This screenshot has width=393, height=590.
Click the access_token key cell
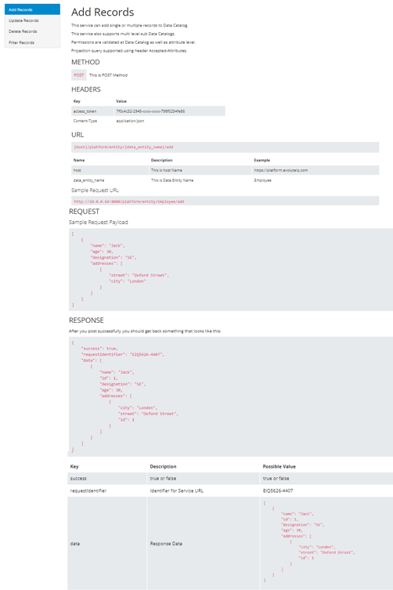(x=92, y=111)
